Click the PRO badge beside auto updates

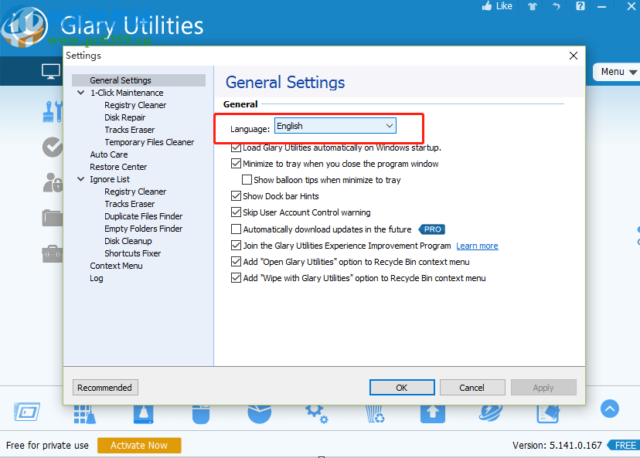click(x=432, y=229)
